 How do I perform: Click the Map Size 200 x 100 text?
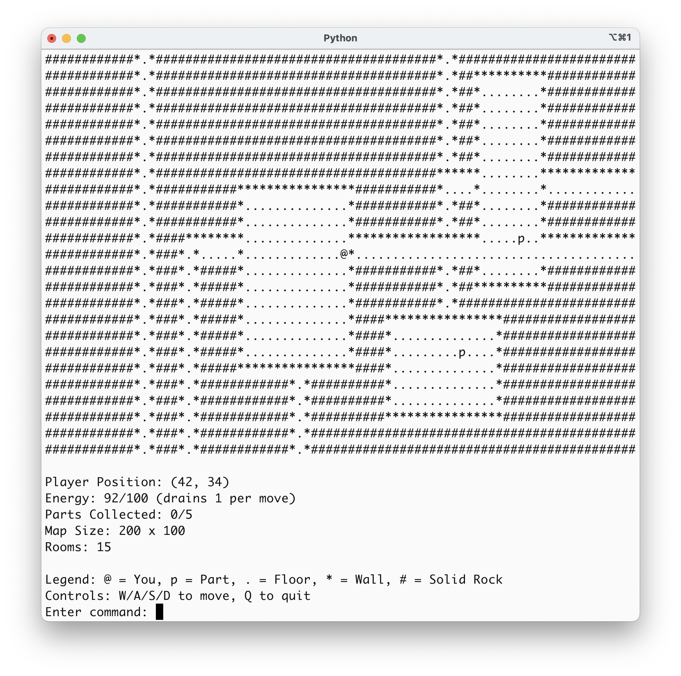click(x=115, y=531)
